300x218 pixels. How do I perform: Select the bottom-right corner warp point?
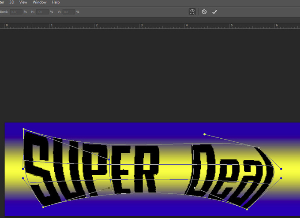click(247, 209)
